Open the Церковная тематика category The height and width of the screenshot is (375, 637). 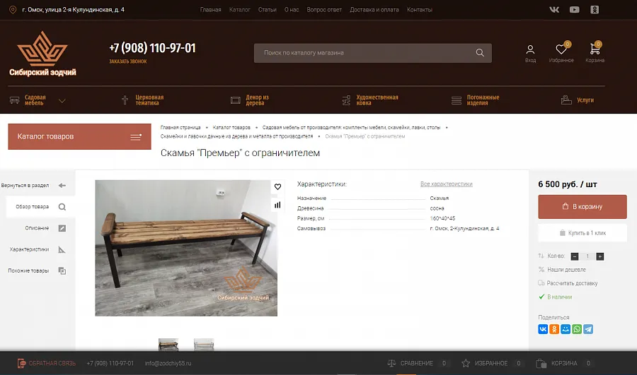coord(142,100)
